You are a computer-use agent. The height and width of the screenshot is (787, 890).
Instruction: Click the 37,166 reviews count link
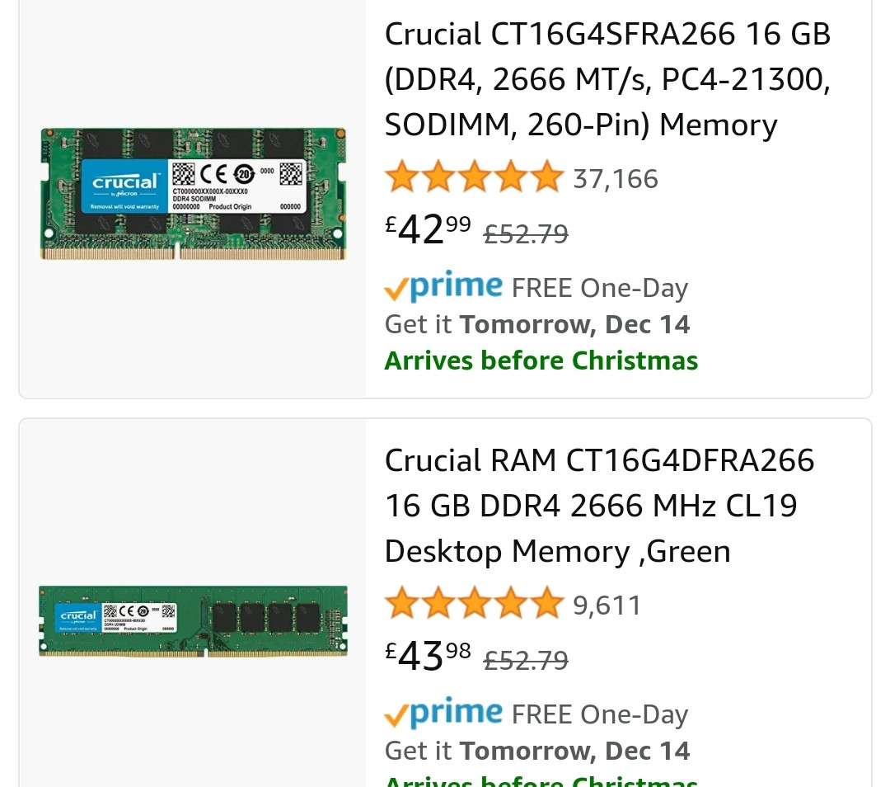pos(615,177)
